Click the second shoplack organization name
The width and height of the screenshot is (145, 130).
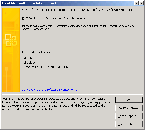tap(30, 63)
